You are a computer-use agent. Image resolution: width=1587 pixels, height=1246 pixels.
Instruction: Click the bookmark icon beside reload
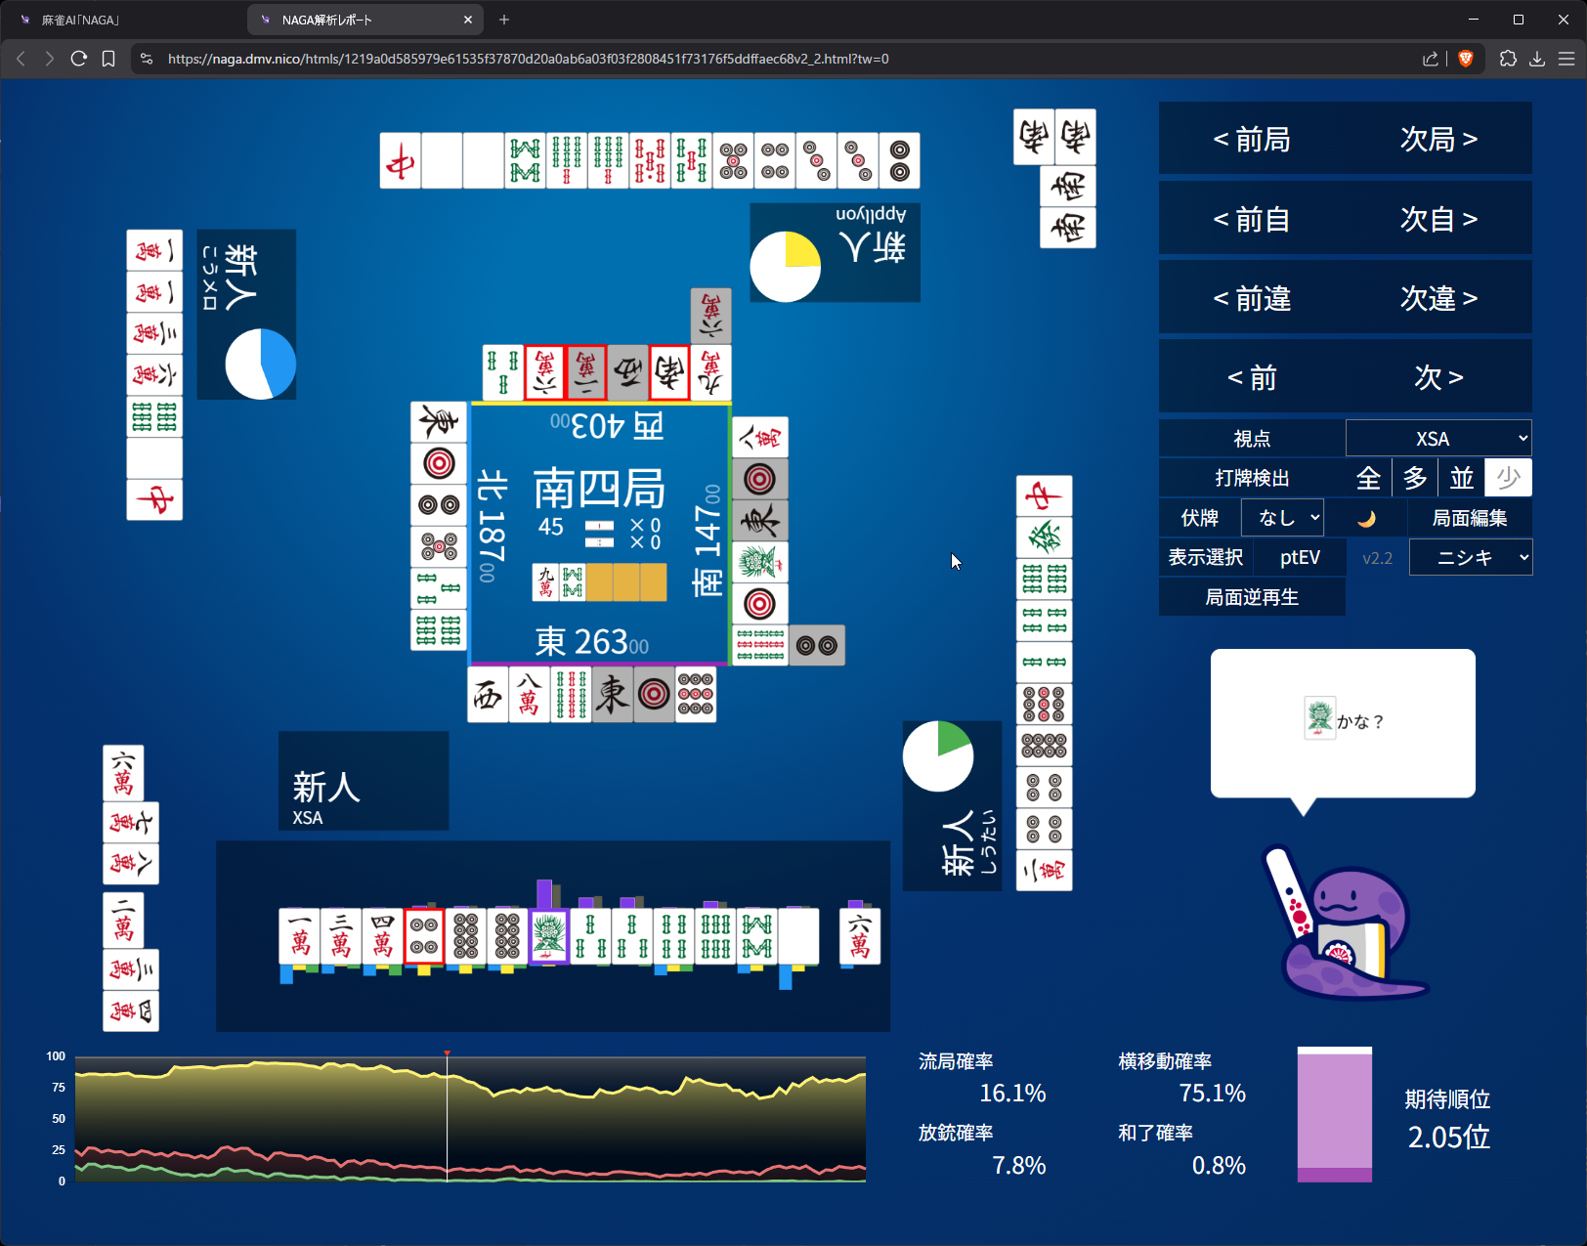pyautogui.click(x=108, y=59)
